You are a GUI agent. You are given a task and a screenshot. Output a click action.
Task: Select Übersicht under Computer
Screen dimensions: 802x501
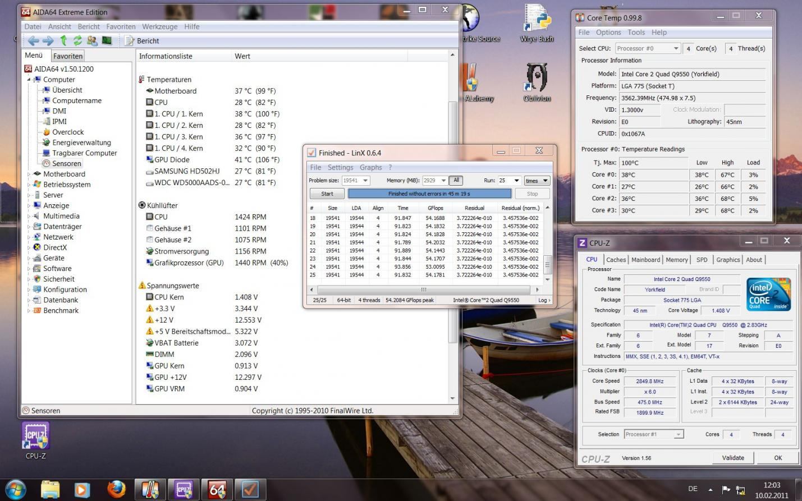click(63, 90)
